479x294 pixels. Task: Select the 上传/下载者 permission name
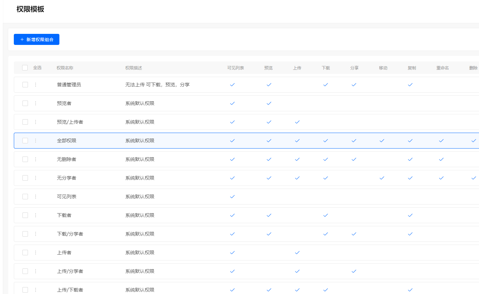click(x=70, y=290)
